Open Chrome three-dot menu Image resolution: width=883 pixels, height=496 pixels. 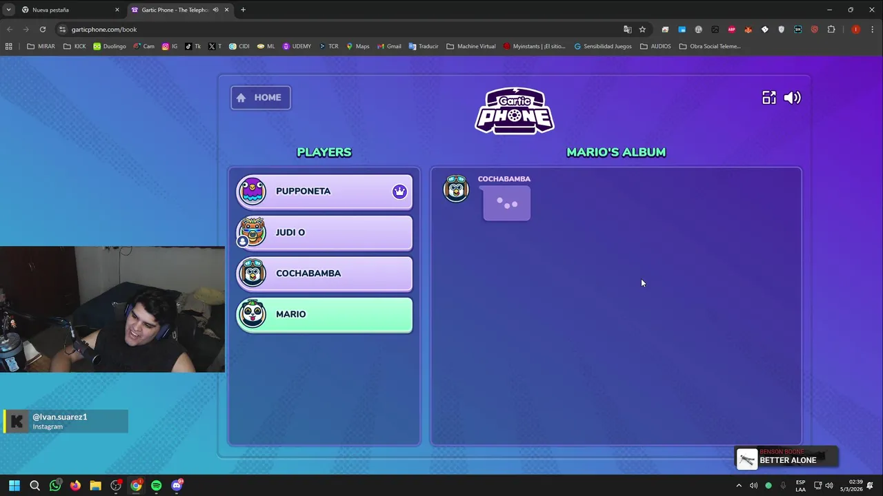tap(873, 30)
